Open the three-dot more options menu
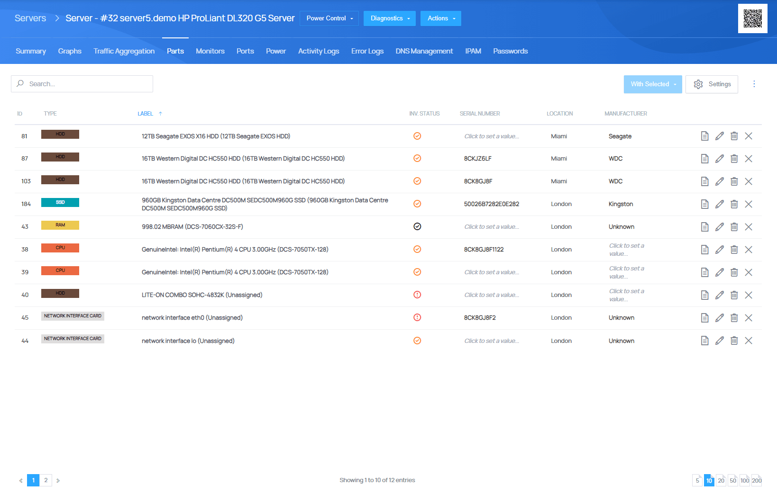This screenshot has height=494, width=777. 754,84
